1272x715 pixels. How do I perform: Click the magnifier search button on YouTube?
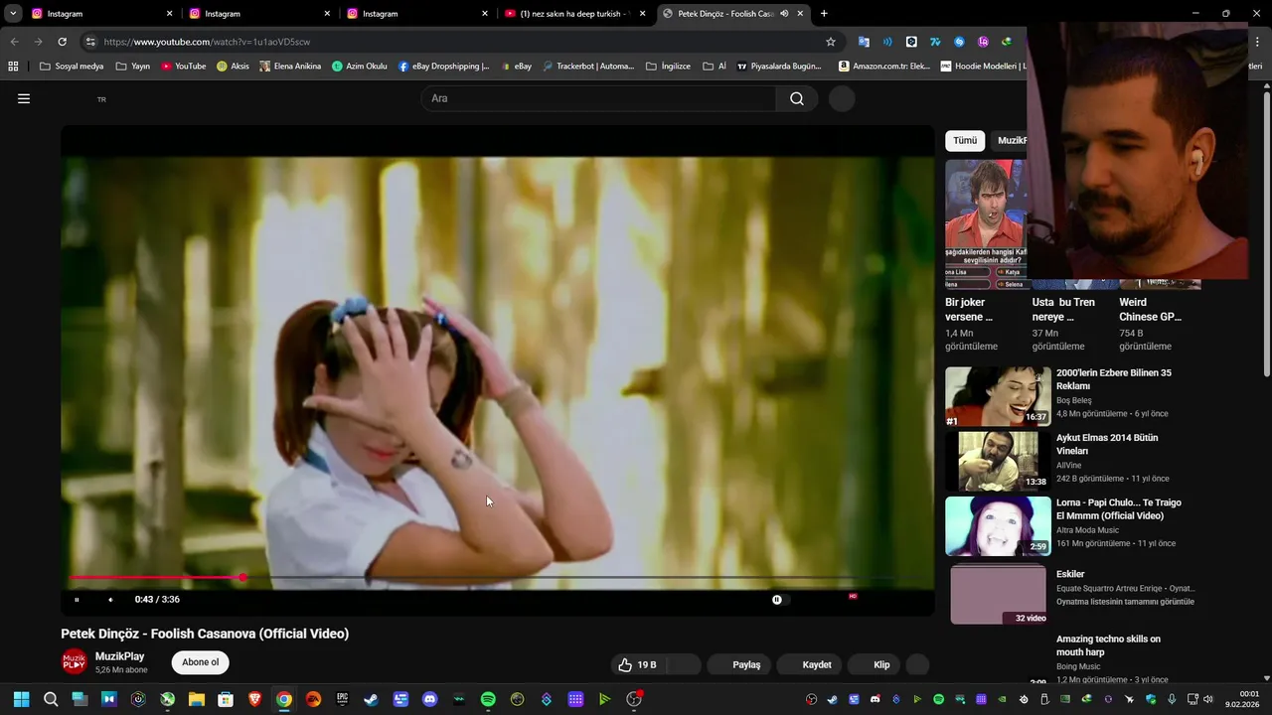pyautogui.click(x=797, y=98)
